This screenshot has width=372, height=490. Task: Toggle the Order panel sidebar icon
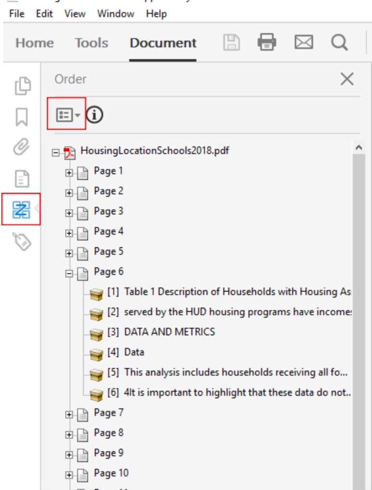point(20,209)
